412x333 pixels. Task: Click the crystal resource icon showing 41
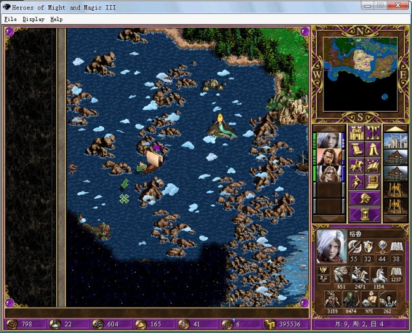tap(184, 324)
